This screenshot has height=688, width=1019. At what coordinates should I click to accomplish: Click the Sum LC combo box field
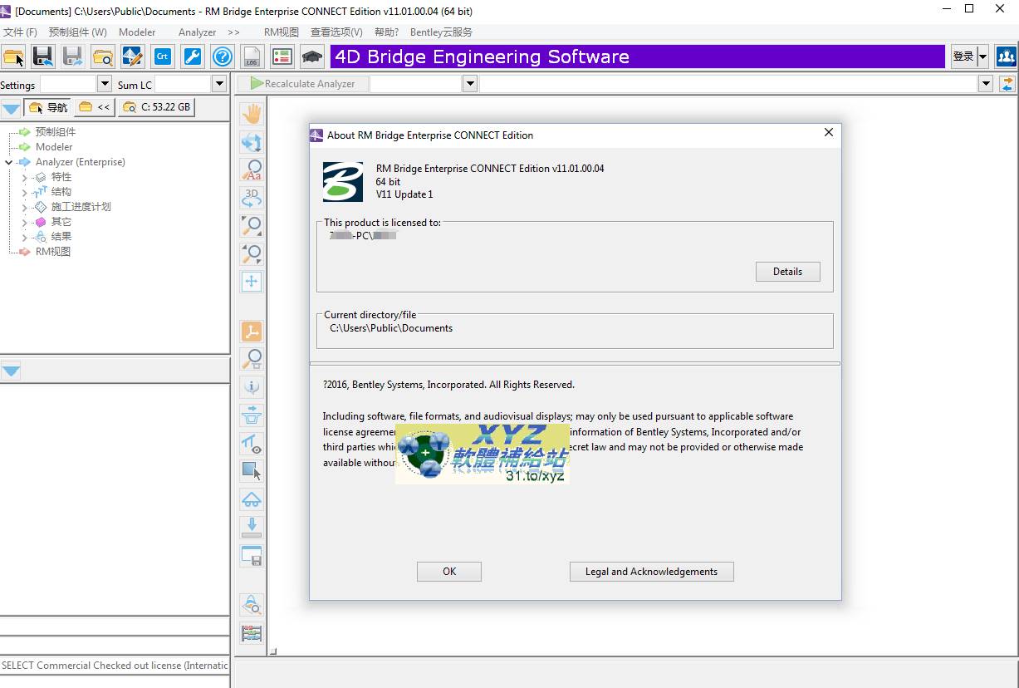tap(184, 84)
